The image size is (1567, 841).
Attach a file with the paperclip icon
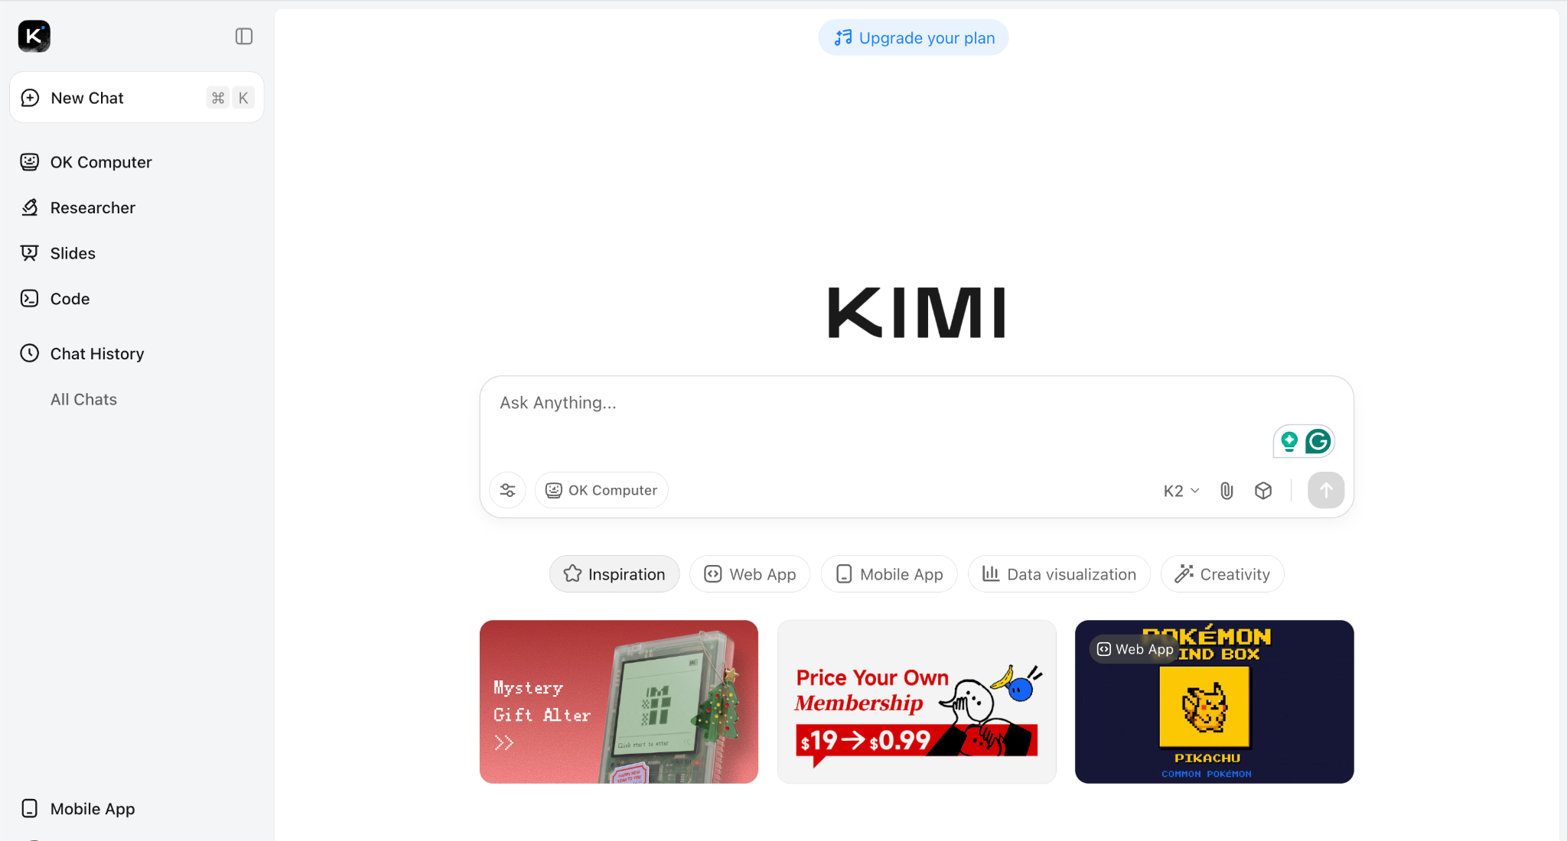1227,491
